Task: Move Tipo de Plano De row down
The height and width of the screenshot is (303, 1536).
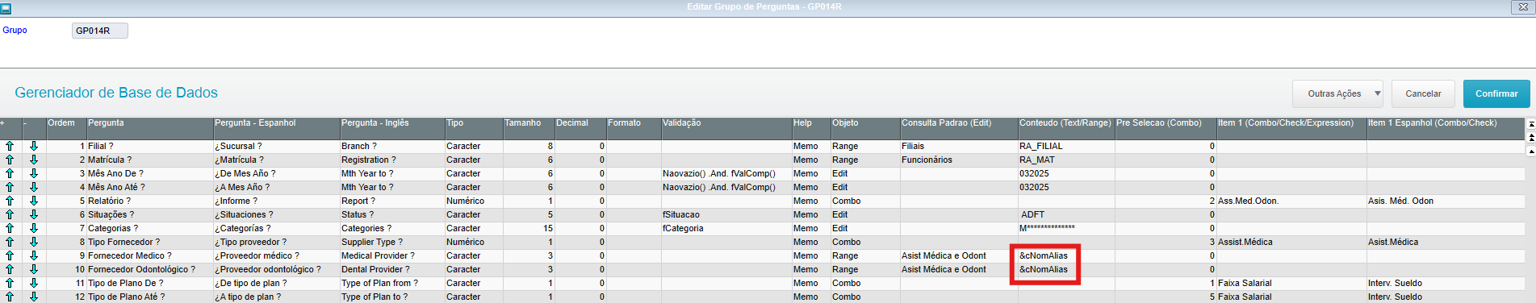Action: click(x=34, y=284)
